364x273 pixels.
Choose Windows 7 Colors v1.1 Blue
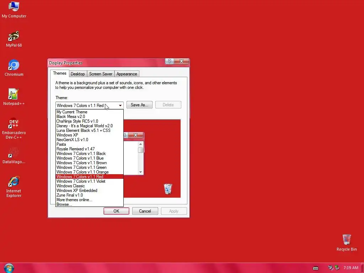[90, 158]
